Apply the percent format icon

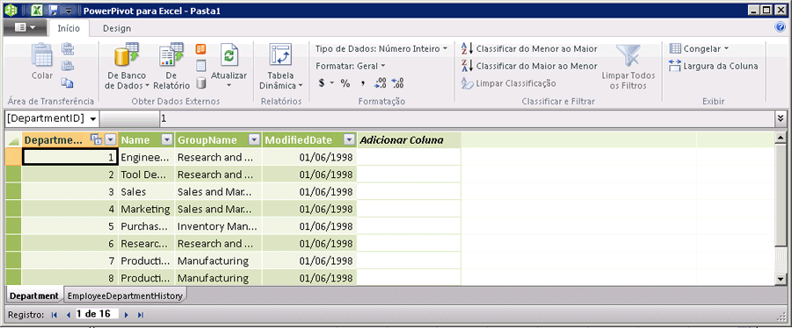pyautogui.click(x=345, y=83)
